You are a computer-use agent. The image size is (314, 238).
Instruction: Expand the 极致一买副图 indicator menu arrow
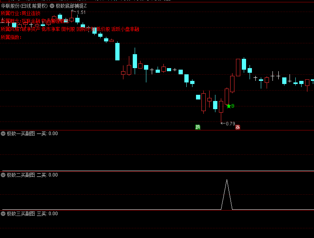3,134
